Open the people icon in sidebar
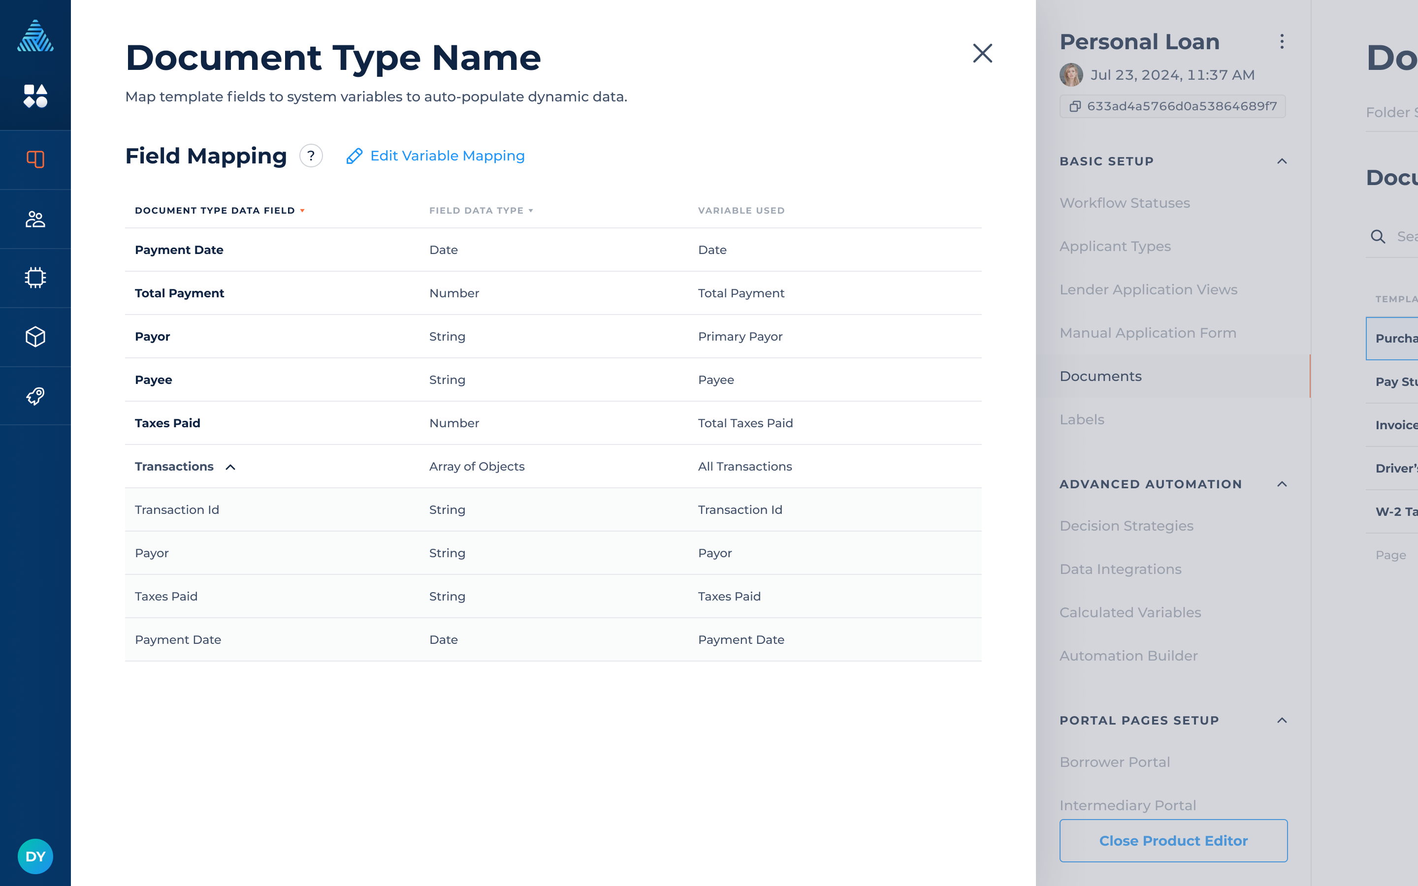Screen dimensions: 1418x886 click(x=35, y=219)
